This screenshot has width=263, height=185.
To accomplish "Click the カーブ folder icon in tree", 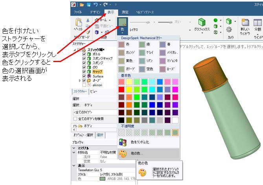I will (89, 81).
